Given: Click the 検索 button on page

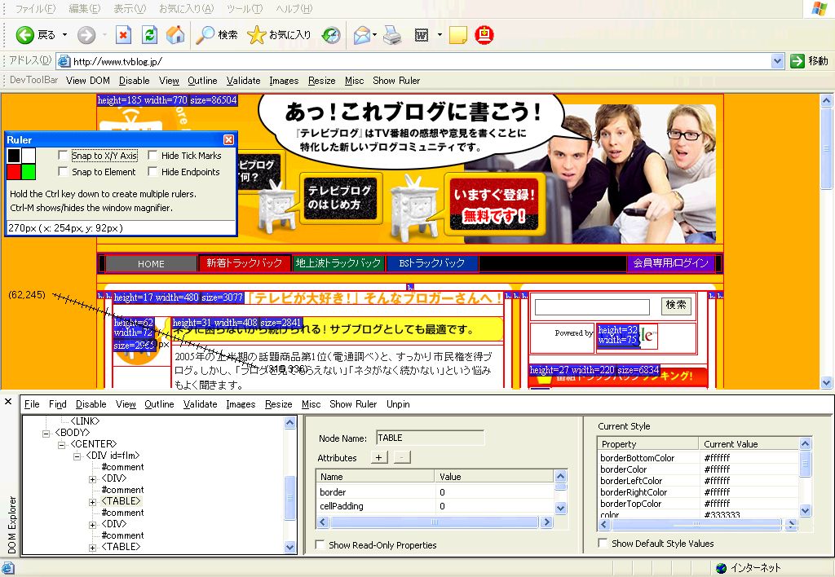Looking at the screenshot, I should (676, 306).
